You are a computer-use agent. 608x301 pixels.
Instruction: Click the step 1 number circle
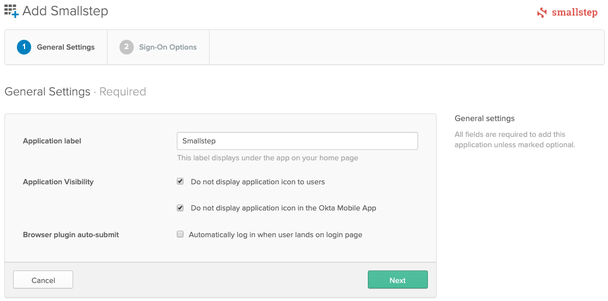point(24,47)
